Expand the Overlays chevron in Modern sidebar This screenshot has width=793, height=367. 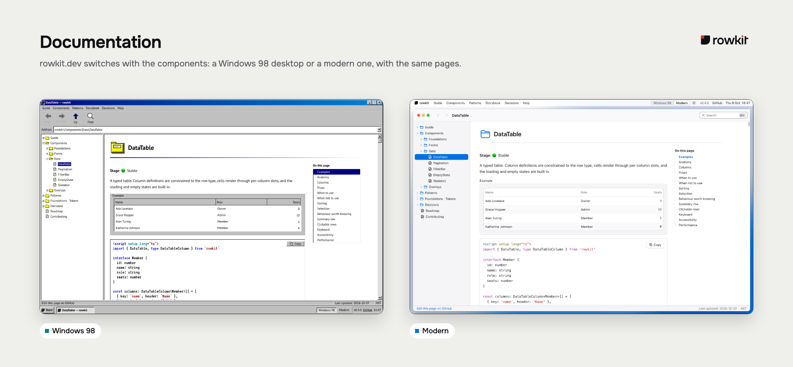(x=421, y=187)
